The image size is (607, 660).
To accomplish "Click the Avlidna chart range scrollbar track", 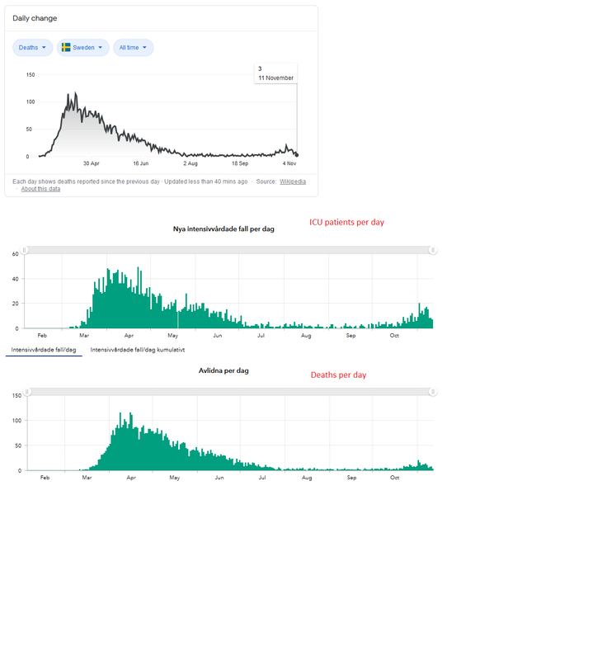I will pyautogui.click(x=229, y=392).
